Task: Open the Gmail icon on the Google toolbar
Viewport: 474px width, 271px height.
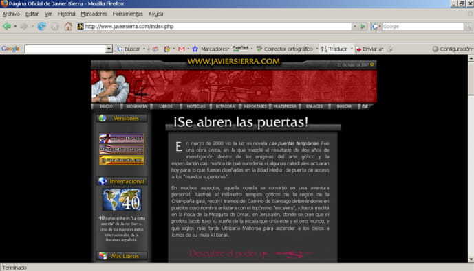Action: pos(182,49)
